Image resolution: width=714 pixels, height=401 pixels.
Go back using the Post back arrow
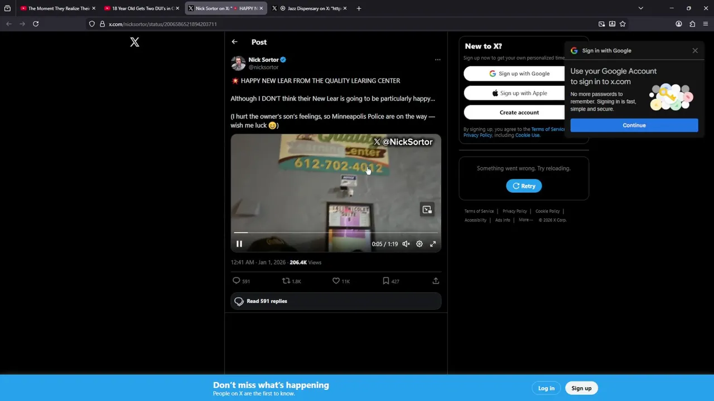(234, 42)
